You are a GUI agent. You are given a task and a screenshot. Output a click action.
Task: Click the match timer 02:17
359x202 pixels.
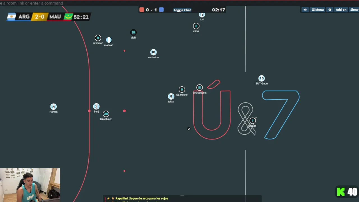click(x=218, y=10)
